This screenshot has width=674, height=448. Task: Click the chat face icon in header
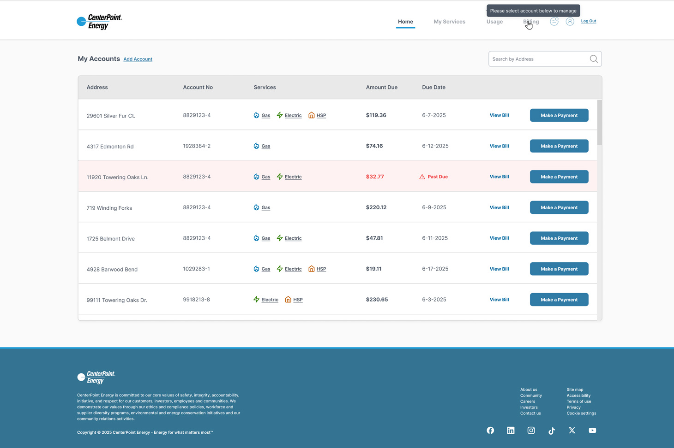point(554,22)
